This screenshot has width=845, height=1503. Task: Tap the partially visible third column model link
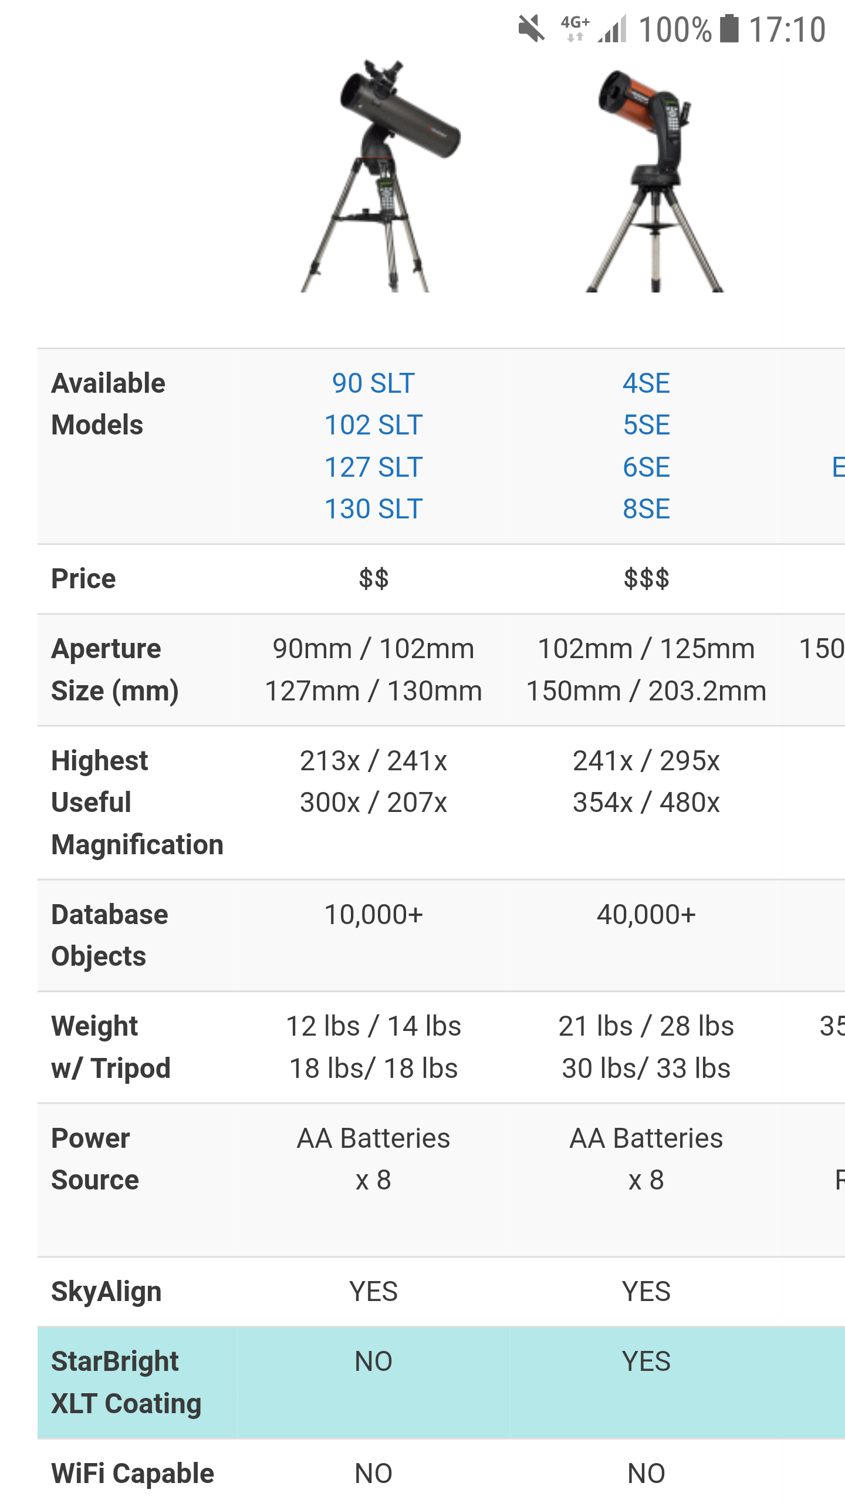838,467
